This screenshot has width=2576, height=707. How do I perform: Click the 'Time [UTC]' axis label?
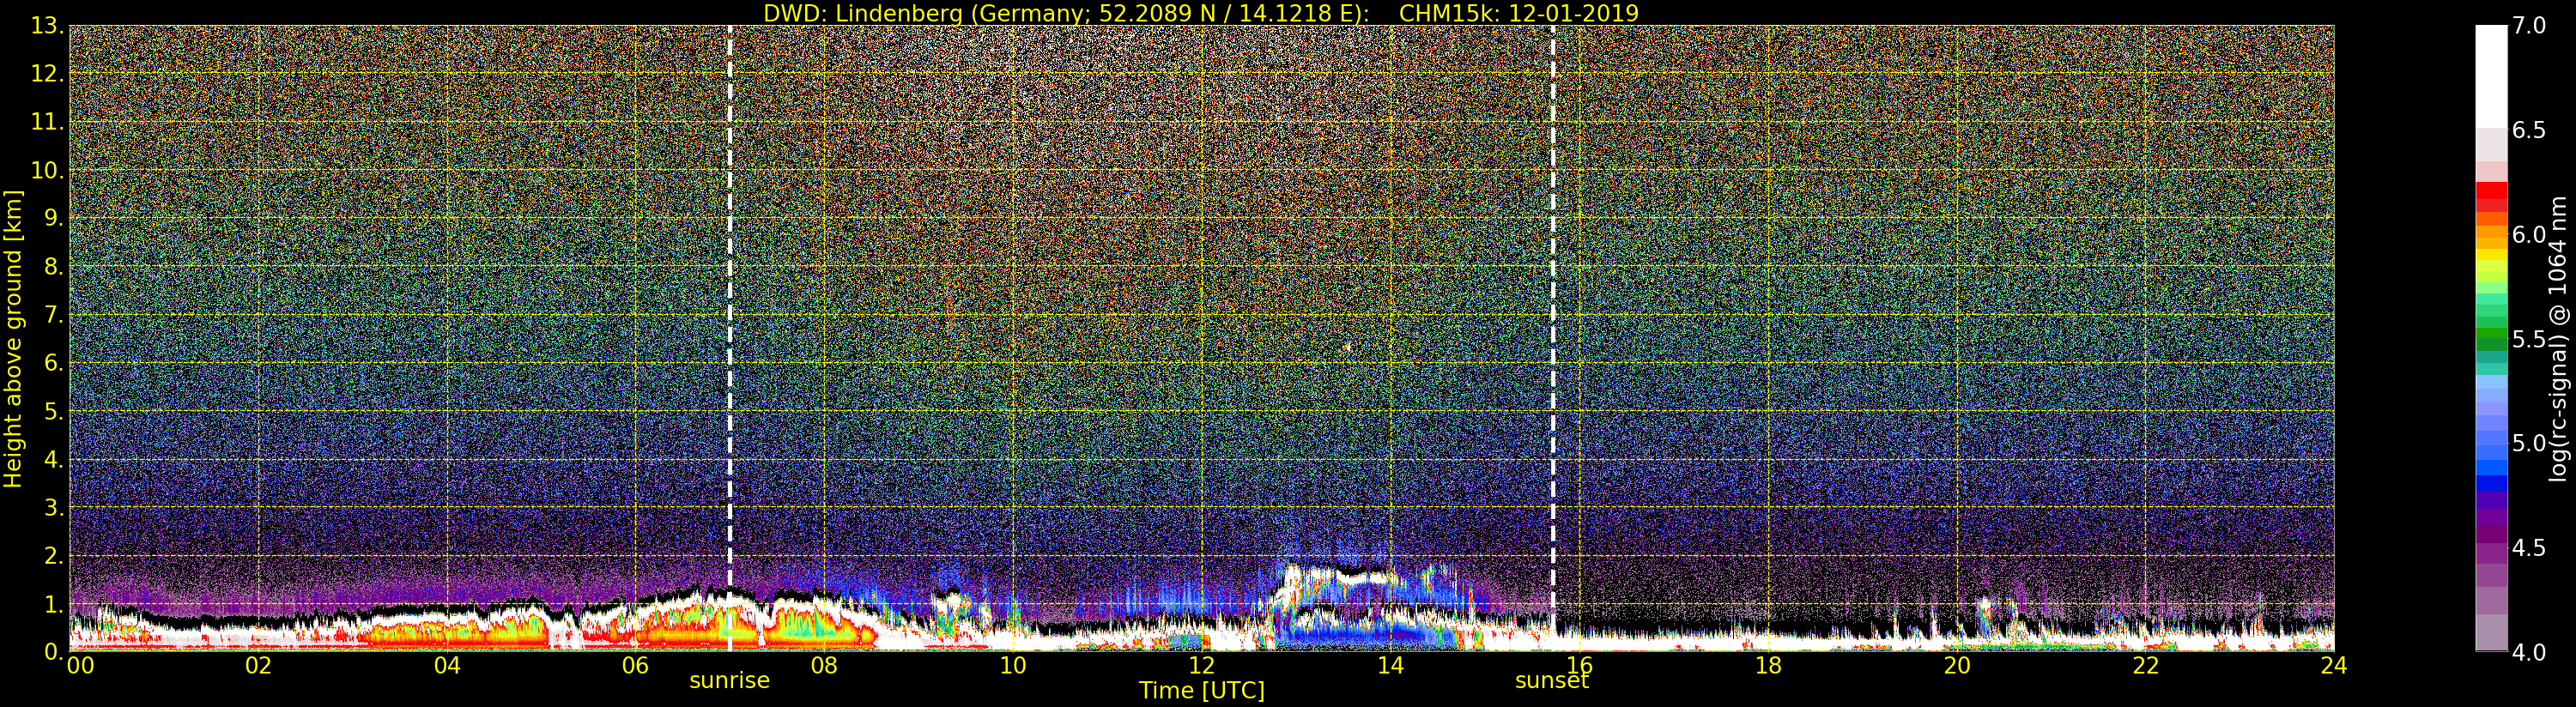[x=1201, y=691]
